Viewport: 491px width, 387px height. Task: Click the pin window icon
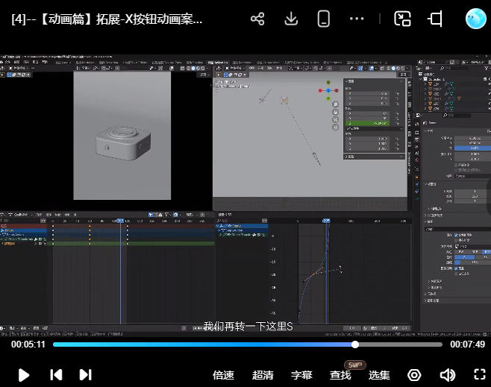(436, 19)
